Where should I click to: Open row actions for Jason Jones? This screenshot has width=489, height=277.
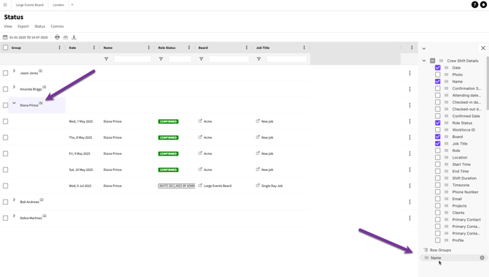[409, 73]
